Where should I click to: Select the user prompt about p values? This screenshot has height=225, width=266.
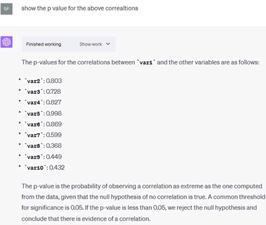(x=80, y=8)
